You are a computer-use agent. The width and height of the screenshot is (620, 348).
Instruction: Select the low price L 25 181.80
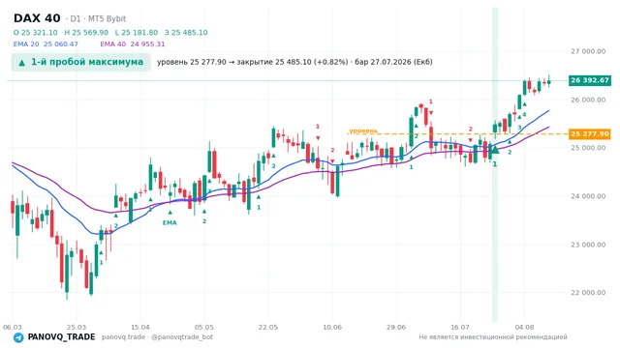click(x=137, y=32)
